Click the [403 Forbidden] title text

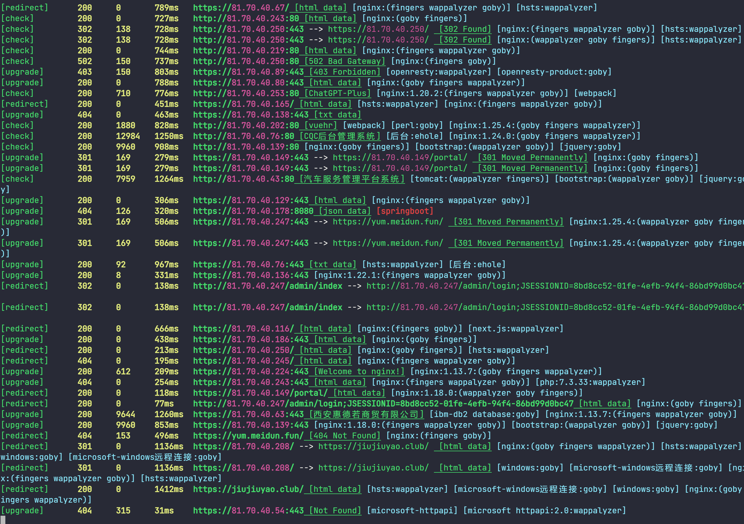pyautogui.click(x=345, y=72)
